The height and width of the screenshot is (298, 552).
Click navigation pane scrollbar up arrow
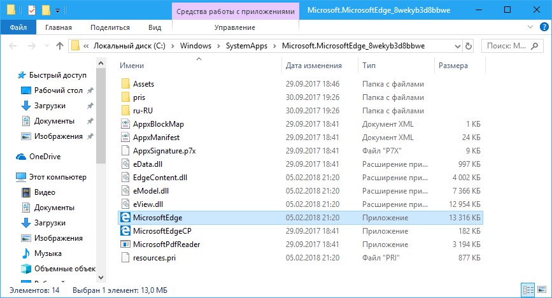101,63
